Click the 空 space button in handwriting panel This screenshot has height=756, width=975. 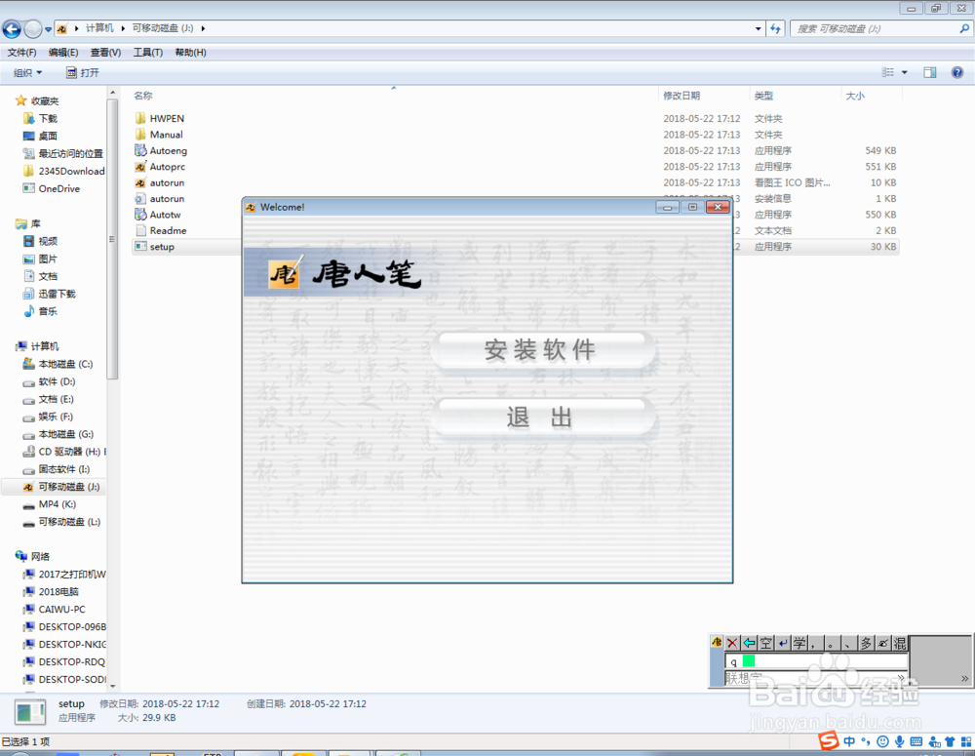[x=766, y=643]
